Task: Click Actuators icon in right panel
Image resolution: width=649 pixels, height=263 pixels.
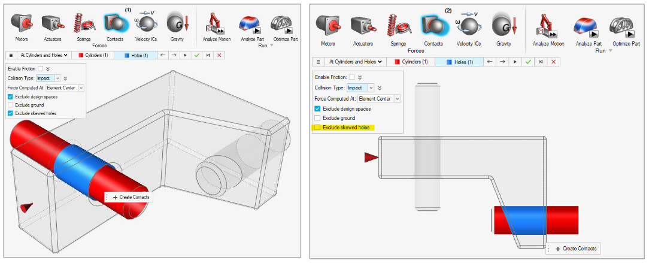Action: click(362, 26)
